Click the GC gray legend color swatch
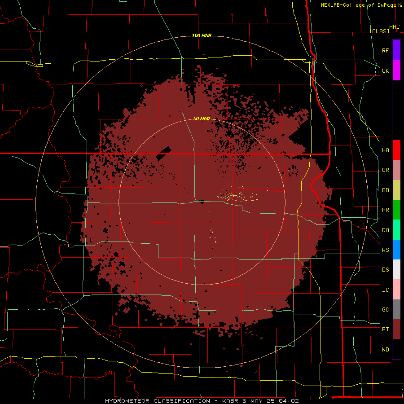404x404 pixels. [x=396, y=309]
